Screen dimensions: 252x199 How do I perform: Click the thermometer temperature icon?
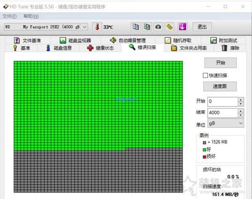(97, 27)
